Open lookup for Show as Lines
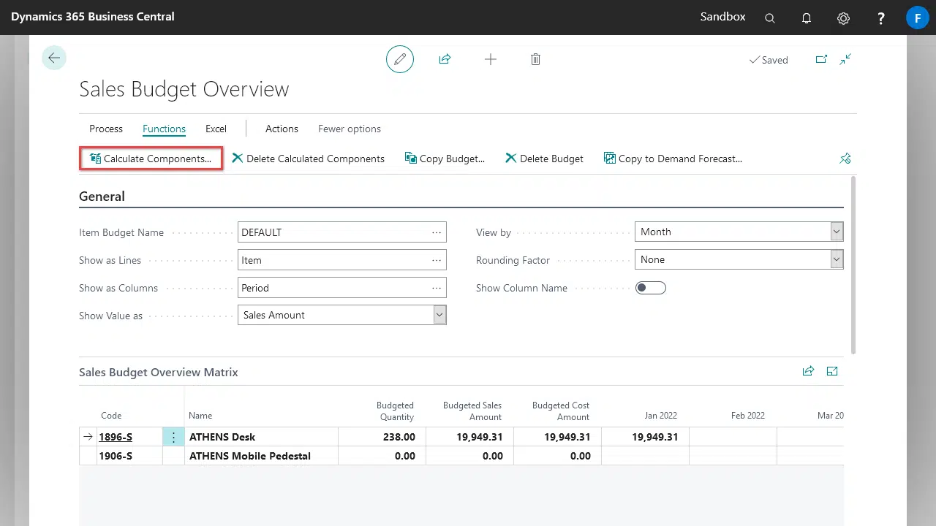The width and height of the screenshot is (936, 526). point(437,260)
